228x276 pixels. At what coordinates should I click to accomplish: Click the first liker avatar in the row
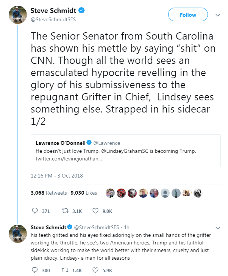[x=110, y=193]
